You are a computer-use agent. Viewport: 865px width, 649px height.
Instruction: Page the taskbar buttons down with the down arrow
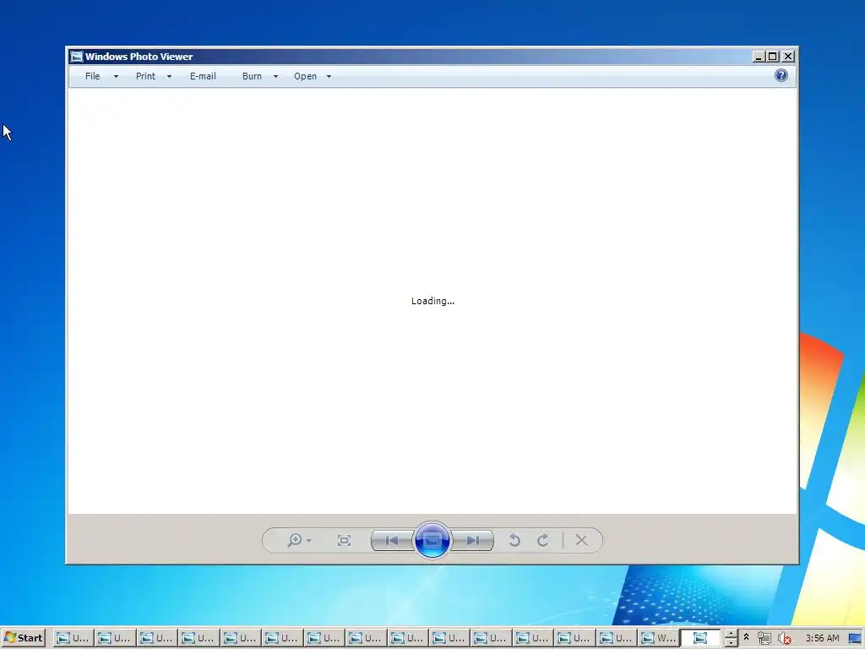click(731, 643)
